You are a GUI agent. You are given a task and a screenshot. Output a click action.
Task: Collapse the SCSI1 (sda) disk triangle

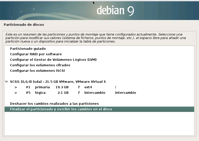(x=7, y=82)
